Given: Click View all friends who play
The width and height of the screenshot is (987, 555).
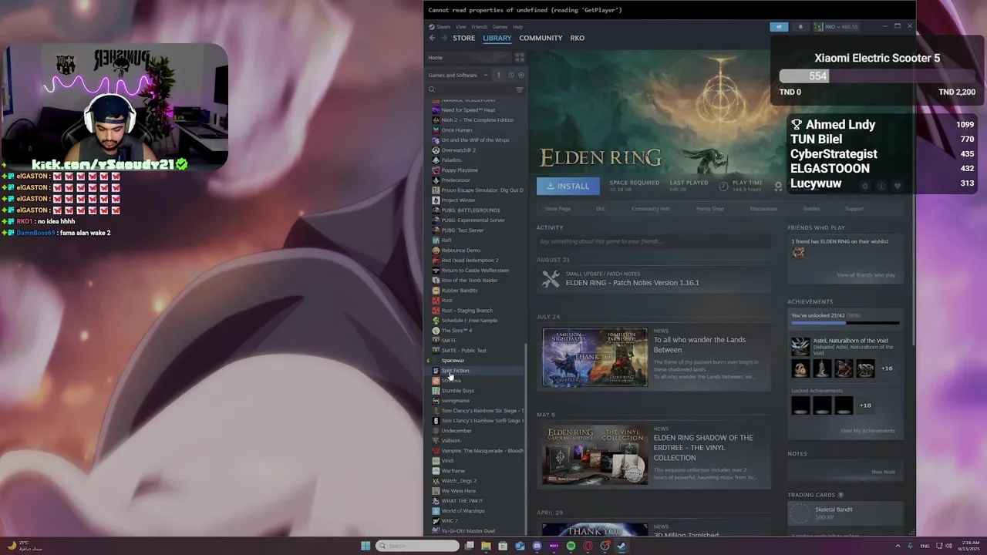Looking at the screenshot, I should pyautogui.click(x=866, y=275).
